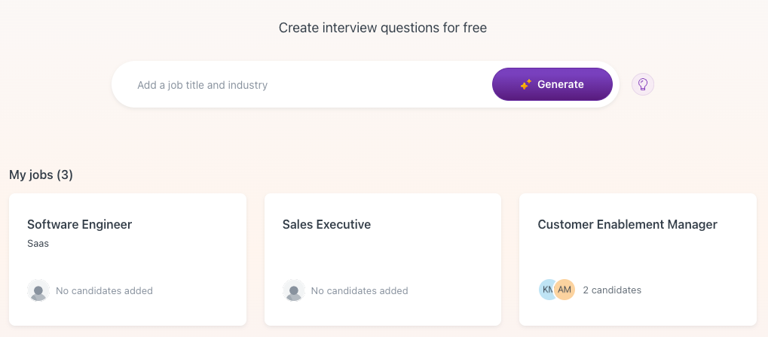Viewport: 768px width, 337px height.
Task: Click the Customer Enablement Manager job title
Action: tap(627, 224)
